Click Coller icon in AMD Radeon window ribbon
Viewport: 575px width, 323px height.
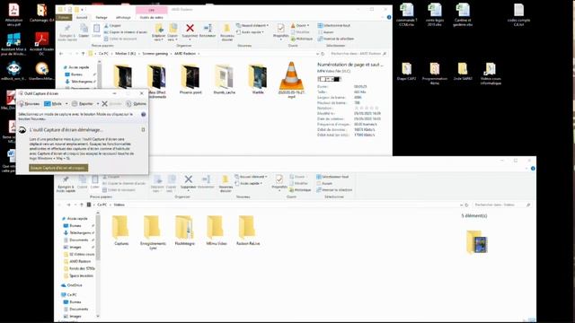(96, 31)
